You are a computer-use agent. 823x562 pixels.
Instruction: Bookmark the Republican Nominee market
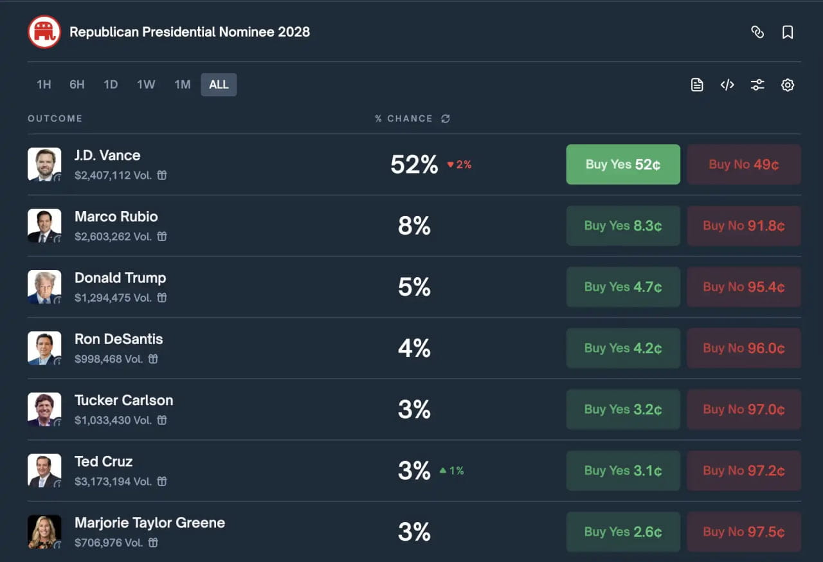(x=788, y=32)
